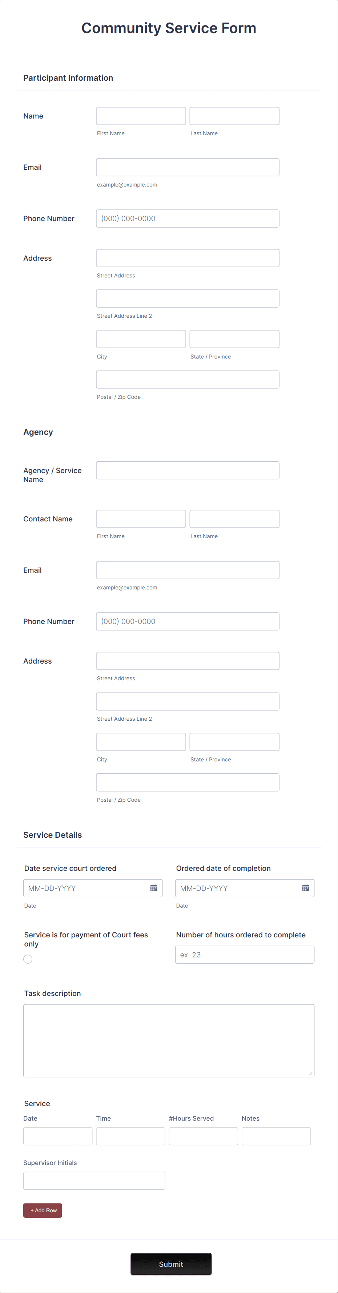
Task: Click the Submit button
Action: tap(171, 1264)
